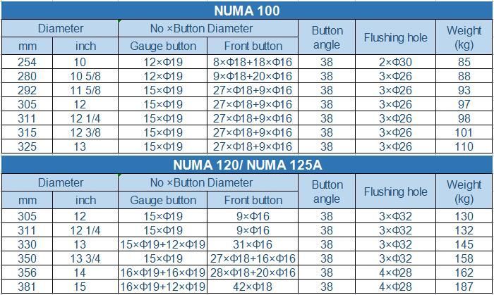Click the 42×Φ18 front button cell
This screenshot has width=494, height=295.
(x=253, y=287)
